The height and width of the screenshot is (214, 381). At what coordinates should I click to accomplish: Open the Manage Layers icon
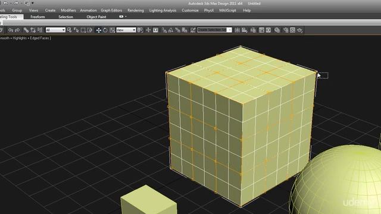(253, 30)
